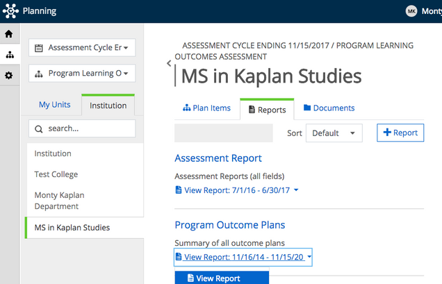Open the Assessment Report link
Image resolution: width=442 pixels, height=284 pixels.
pos(218,158)
